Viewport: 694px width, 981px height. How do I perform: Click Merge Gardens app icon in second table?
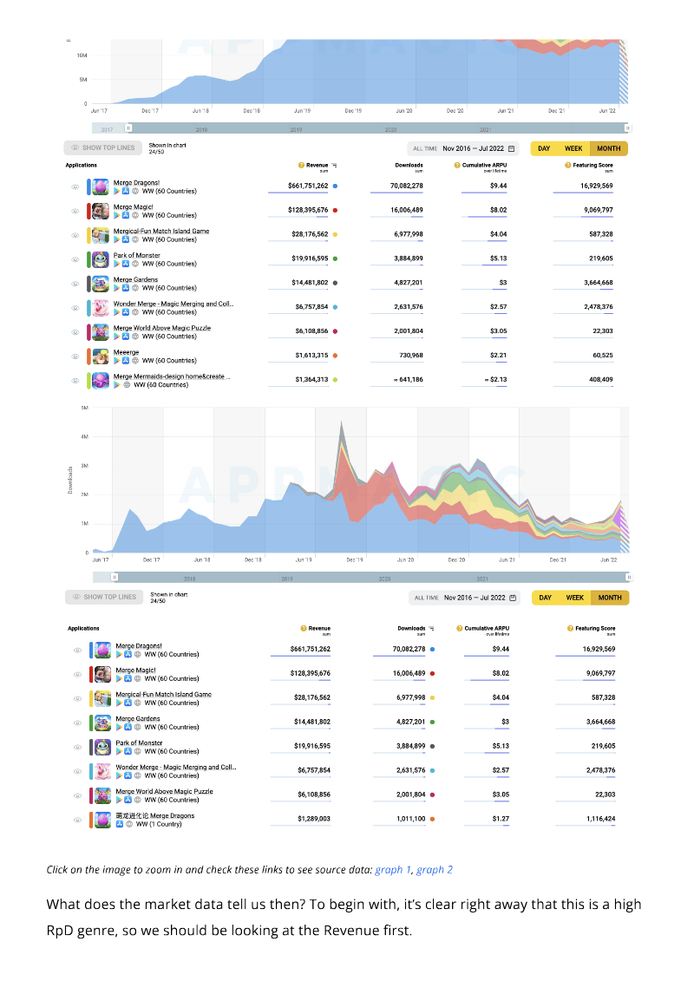102,723
